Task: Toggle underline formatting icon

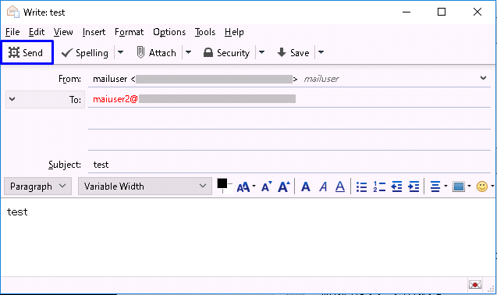Action: pos(340,187)
